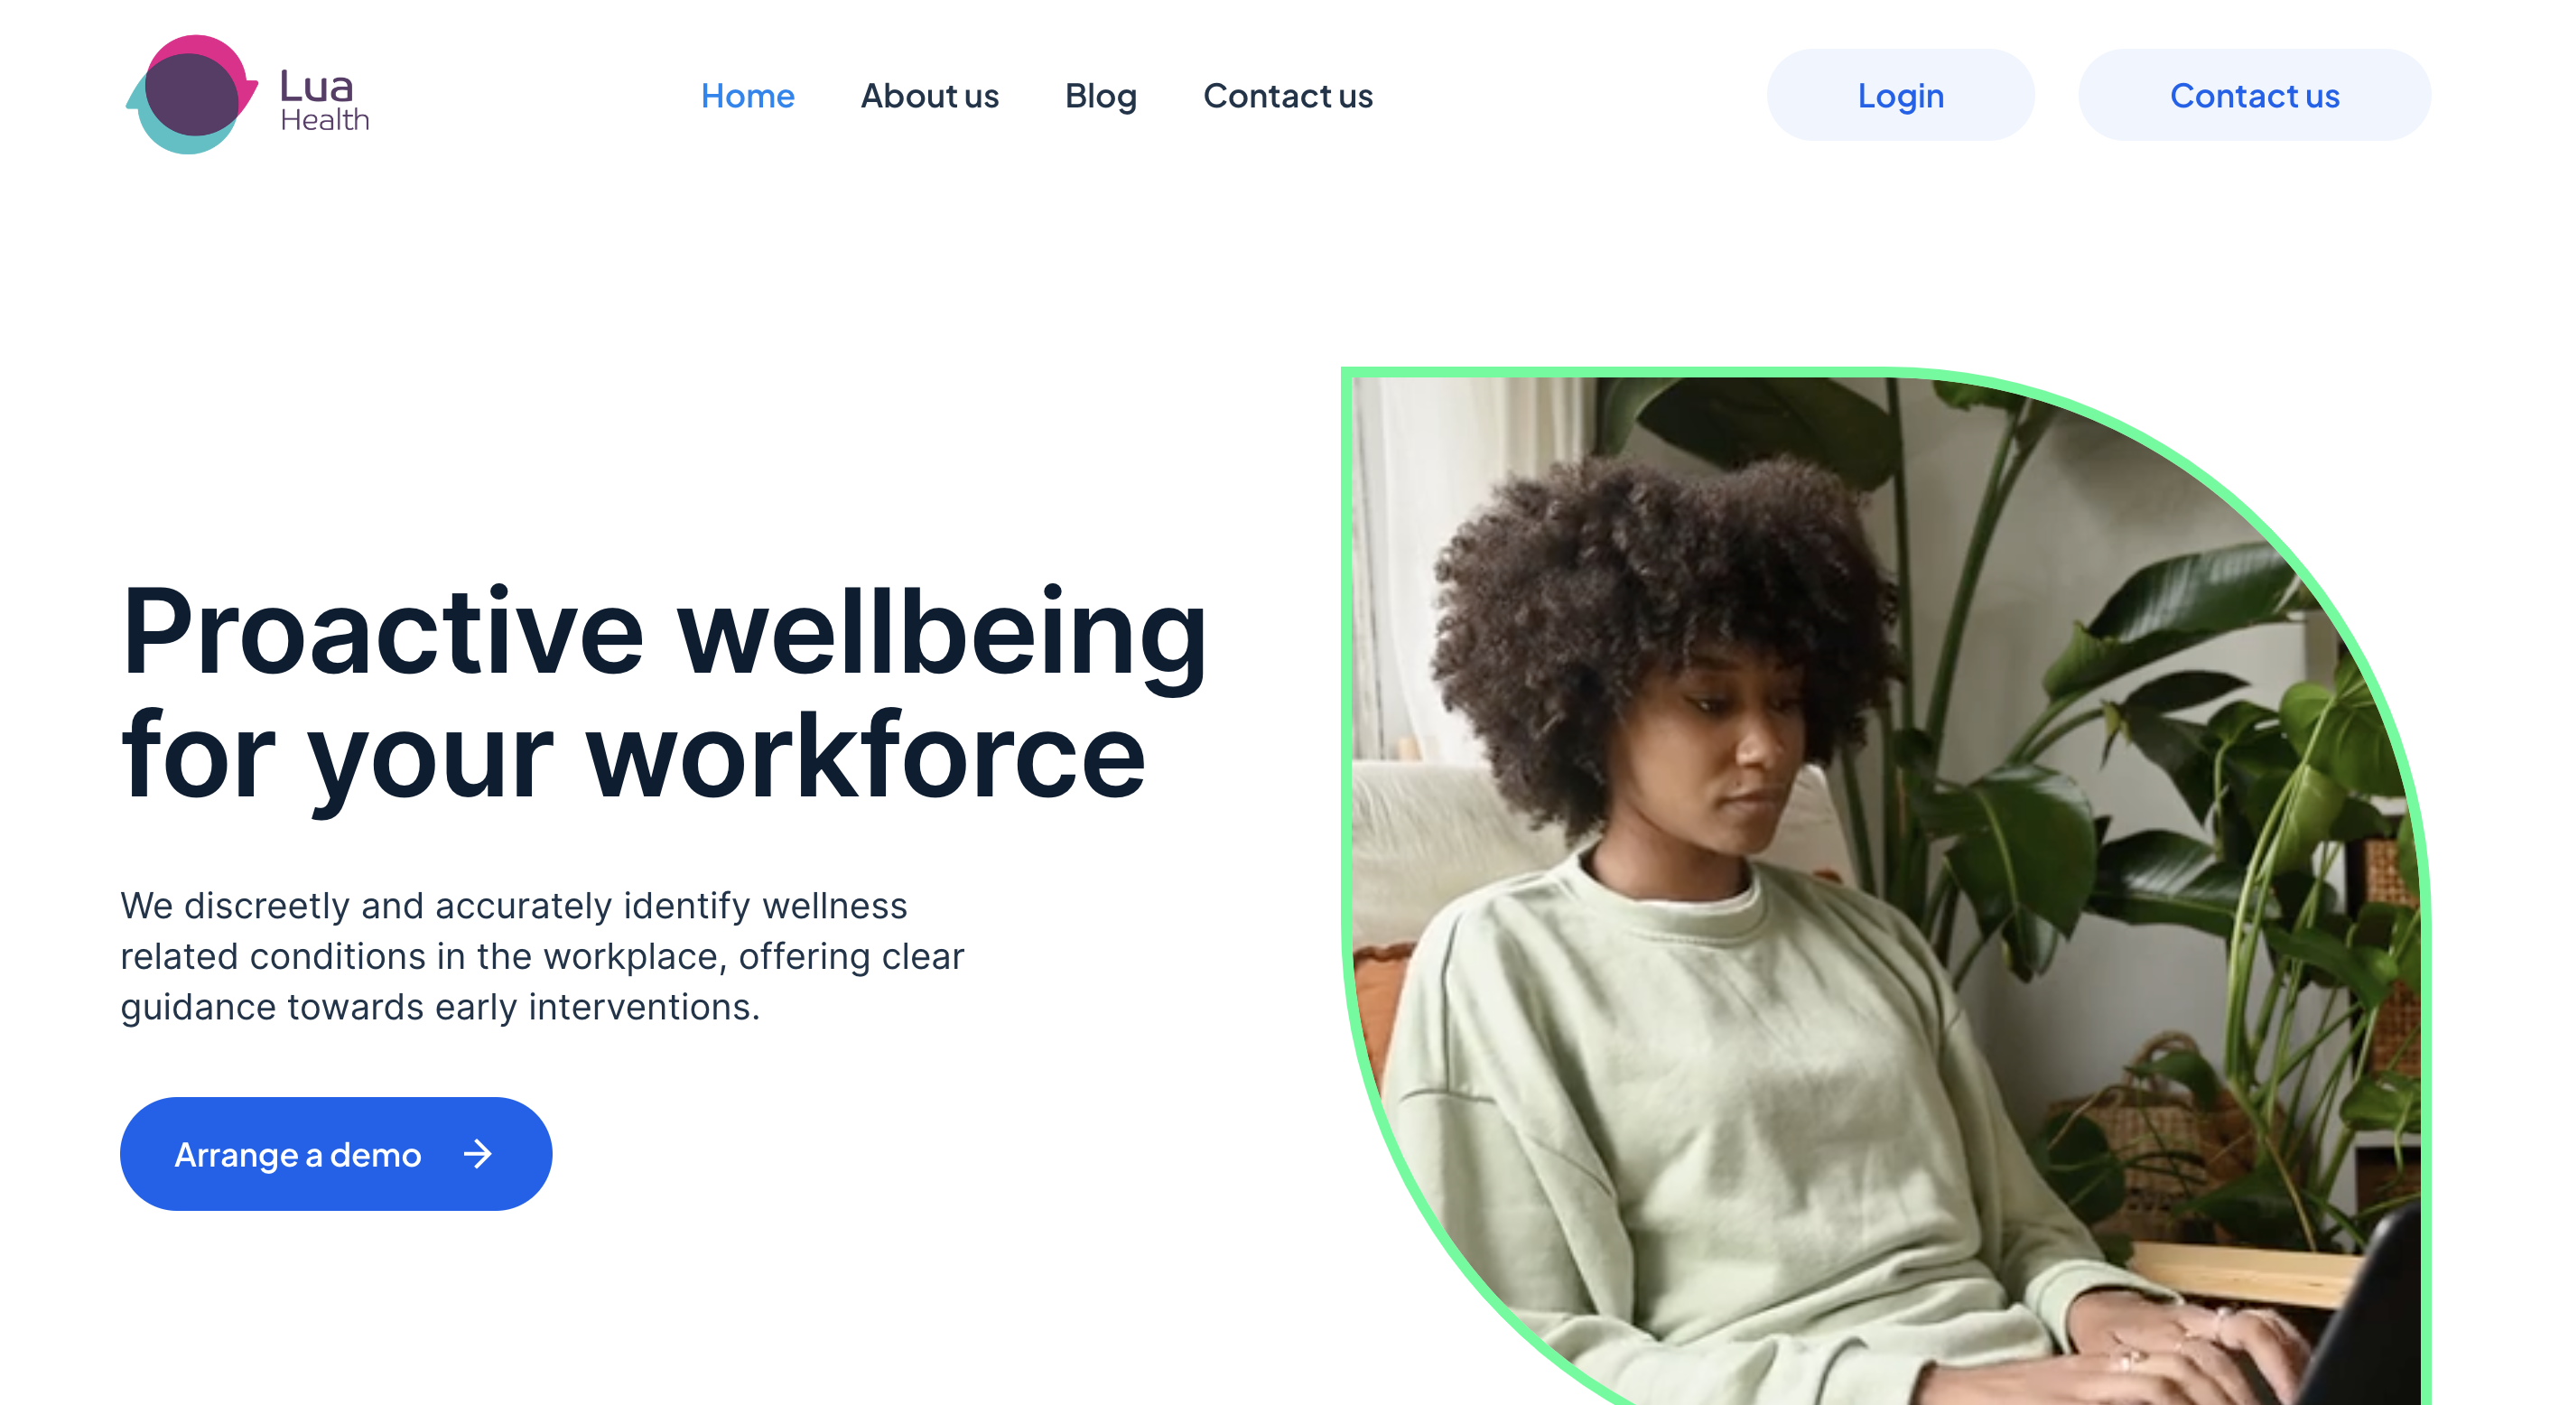Click the Arrange a demo button
The height and width of the screenshot is (1405, 2559).
coord(336,1154)
